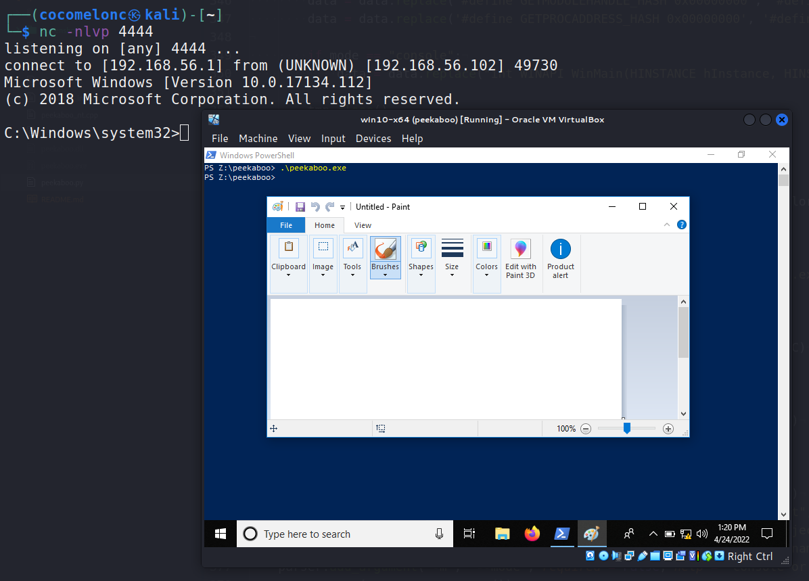
Task: Click the Tools group icon in Paint
Action: pos(353,248)
